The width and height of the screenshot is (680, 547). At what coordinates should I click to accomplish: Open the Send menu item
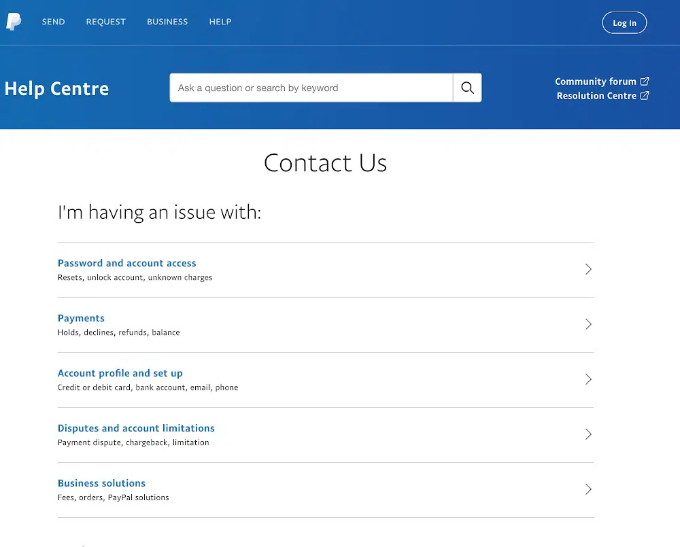53,22
